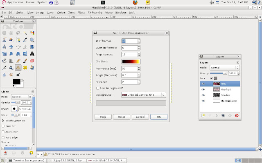Screen dimensions: 262x163
Task: Select the Paintbrush tool
Action: pyautogui.click(x=25, y=61)
